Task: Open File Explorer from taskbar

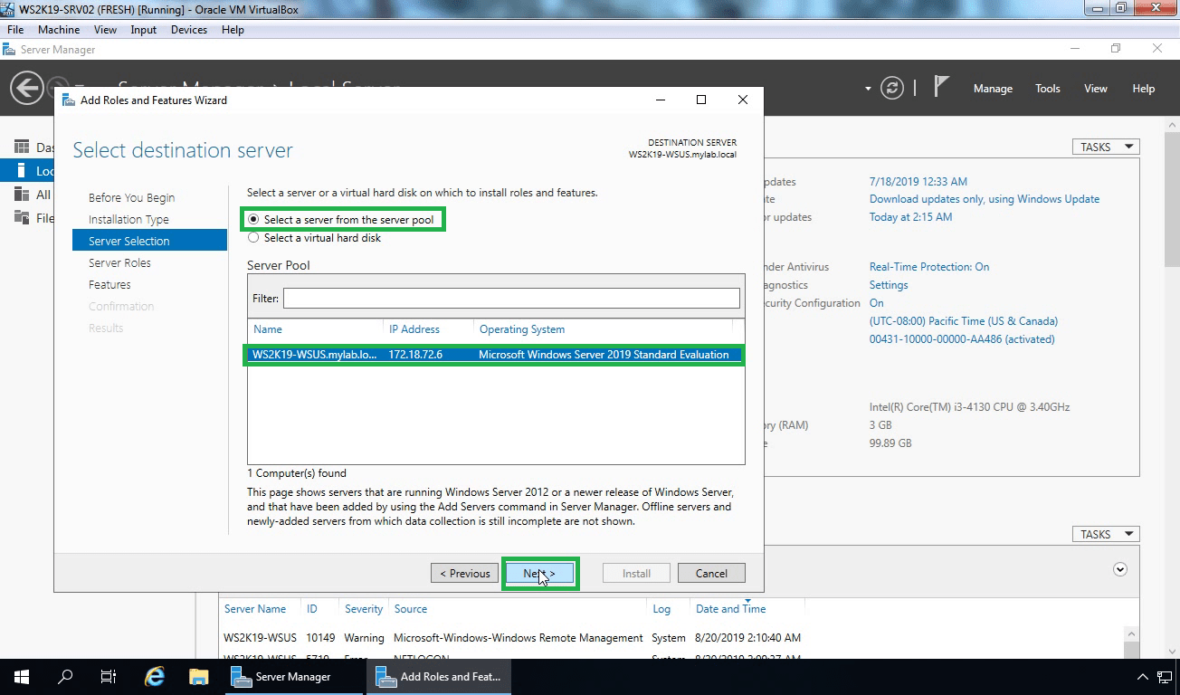Action: click(x=199, y=677)
